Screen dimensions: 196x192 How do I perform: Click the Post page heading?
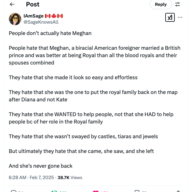pyautogui.click(x=33, y=4)
